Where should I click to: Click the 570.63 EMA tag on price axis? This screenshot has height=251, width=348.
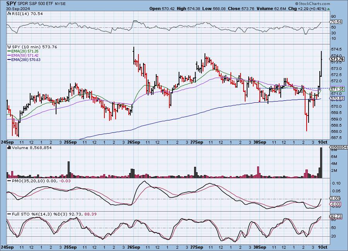click(337, 98)
